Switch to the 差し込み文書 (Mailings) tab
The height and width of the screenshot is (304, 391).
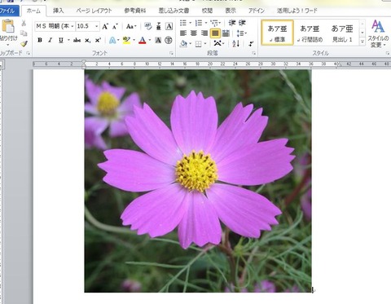coord(174,11)
